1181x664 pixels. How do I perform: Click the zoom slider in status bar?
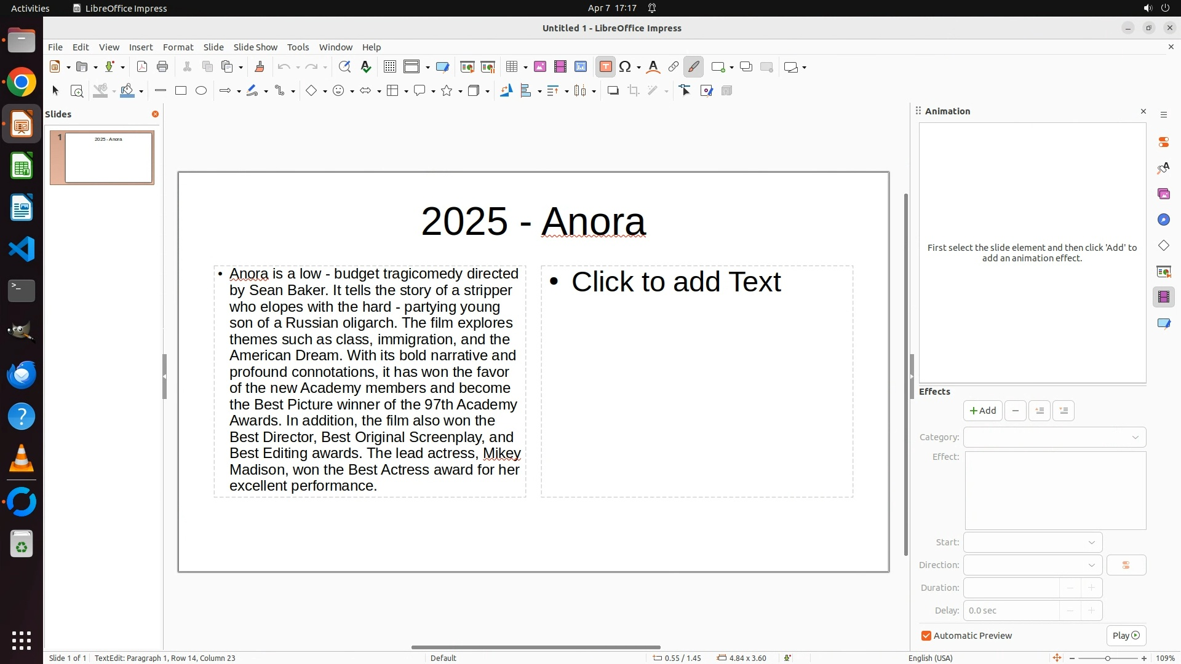pyautogui.click(x=1107, y=658)
